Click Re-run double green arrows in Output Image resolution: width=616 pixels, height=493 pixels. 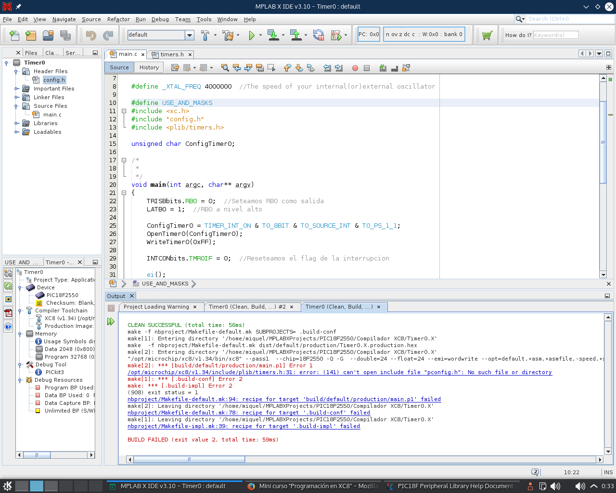(x=111, y=322)
